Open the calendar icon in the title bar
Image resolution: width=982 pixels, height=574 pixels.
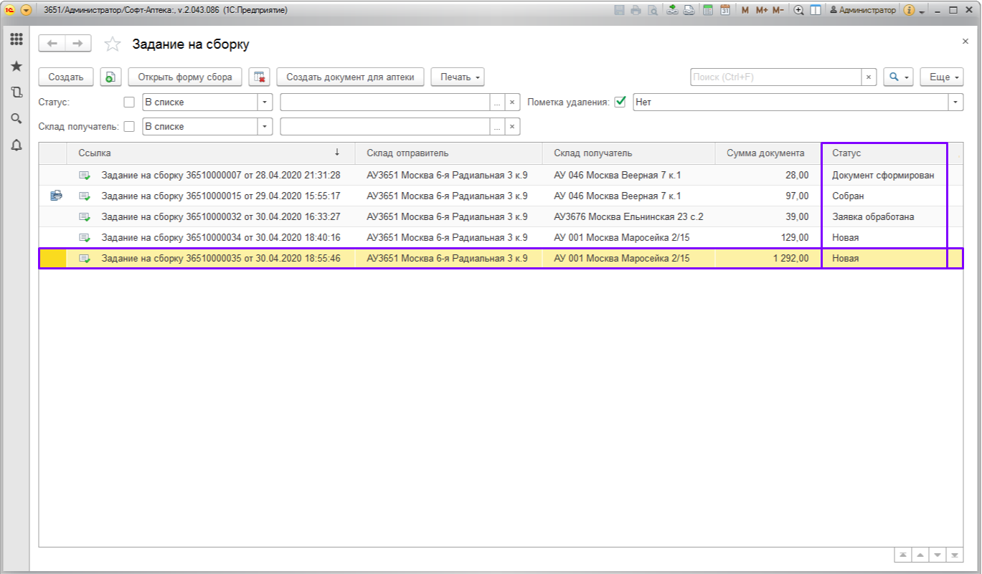pyautogui.click(x=725, y=10)
